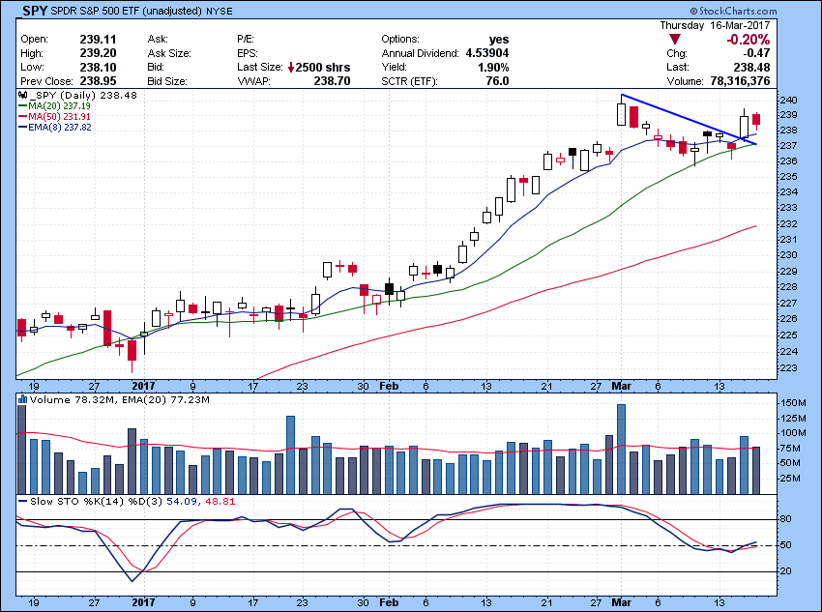The image size is (822, 612).
Task: Click the Annual Dividend value 4.53904
Action: 487,53
